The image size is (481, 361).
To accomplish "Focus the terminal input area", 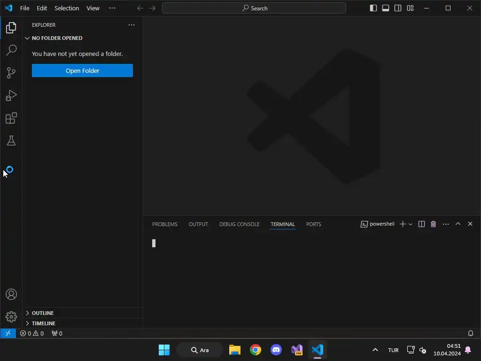I will 311,281.
